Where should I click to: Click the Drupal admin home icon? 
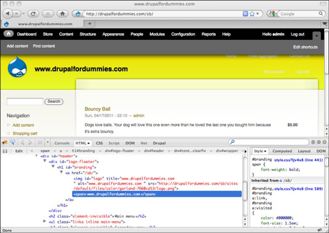click(9, 34)
